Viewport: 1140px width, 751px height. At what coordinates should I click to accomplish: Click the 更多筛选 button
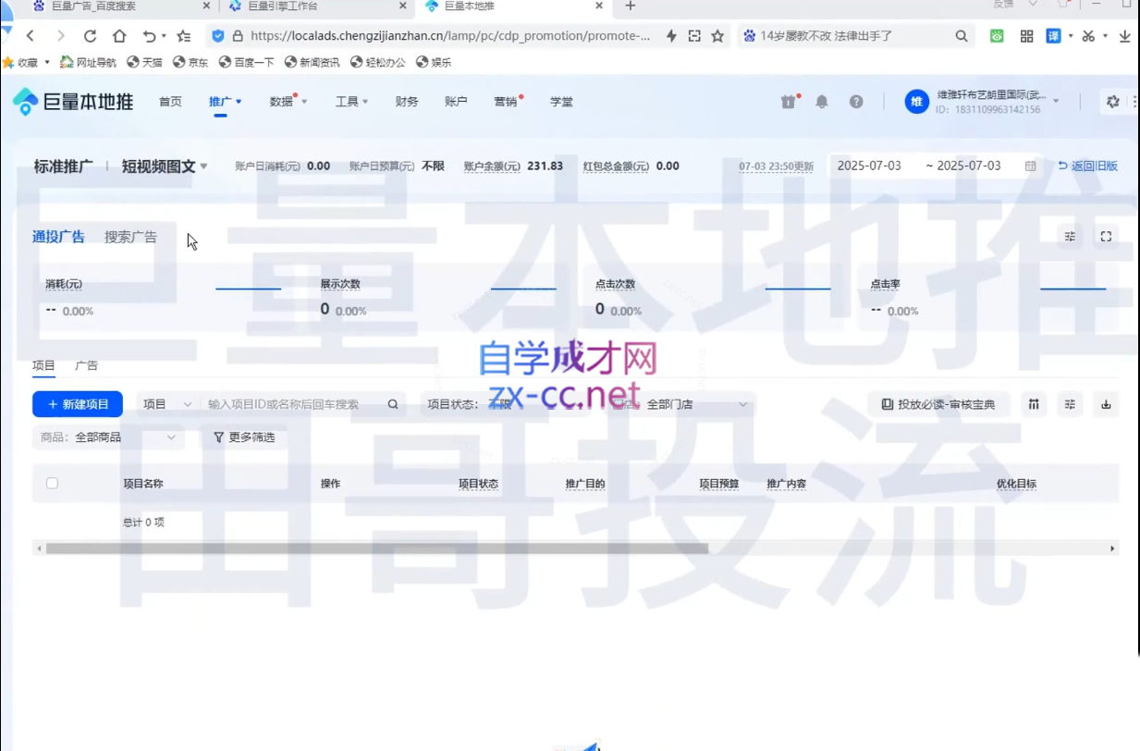pos(244,437)
